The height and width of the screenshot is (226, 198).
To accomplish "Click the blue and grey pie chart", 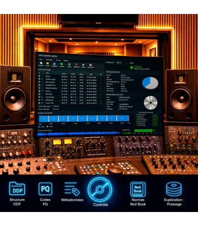I will tap(150, 83).
